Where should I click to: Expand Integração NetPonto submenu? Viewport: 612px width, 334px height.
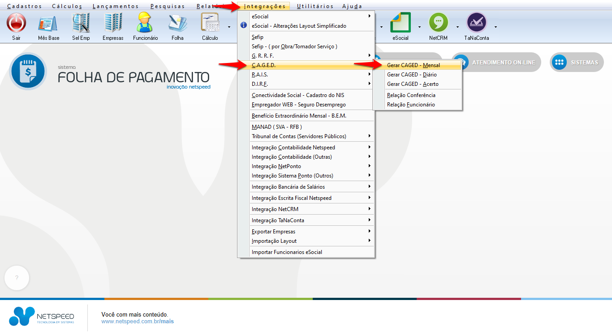point(306,166)
